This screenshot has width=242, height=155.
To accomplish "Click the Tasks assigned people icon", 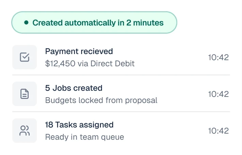I will (x=25, y=131).
